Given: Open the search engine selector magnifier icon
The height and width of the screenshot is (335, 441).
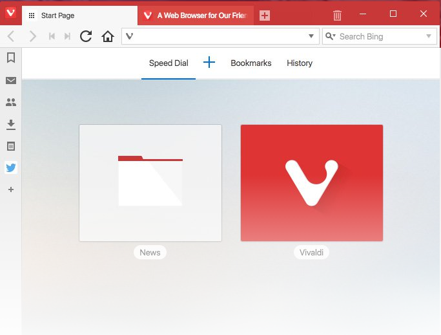Looking at the screenshot, I should click(330, 36).
